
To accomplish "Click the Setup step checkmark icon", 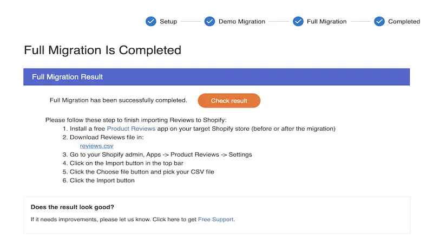I will pos(151,22).
